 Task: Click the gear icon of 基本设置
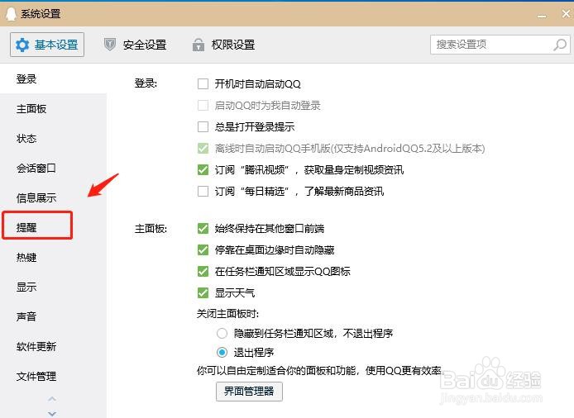pos(22,45)
